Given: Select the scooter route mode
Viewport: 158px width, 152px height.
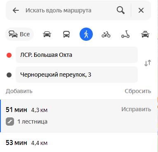Looking at the screenshot, I should pyautogui.click(x=125, y=34).
